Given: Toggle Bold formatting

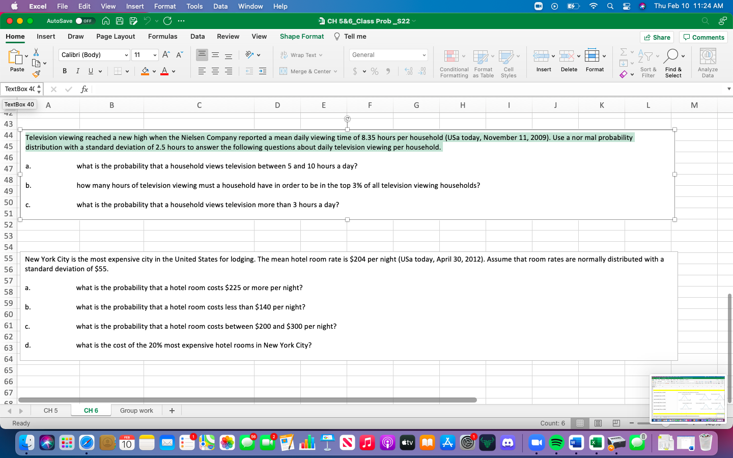Looking at the screenshot, I should click(x=65, y=71).
